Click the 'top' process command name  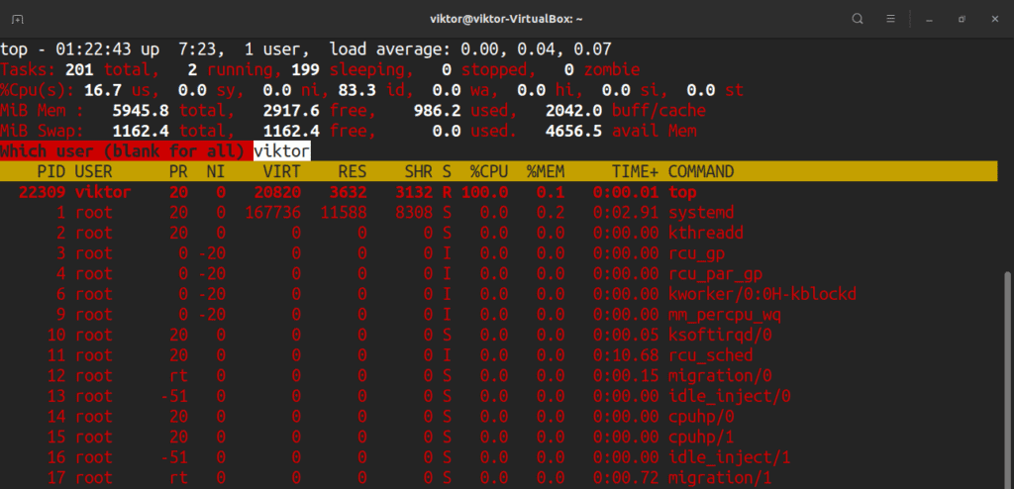tap(682, 193)
